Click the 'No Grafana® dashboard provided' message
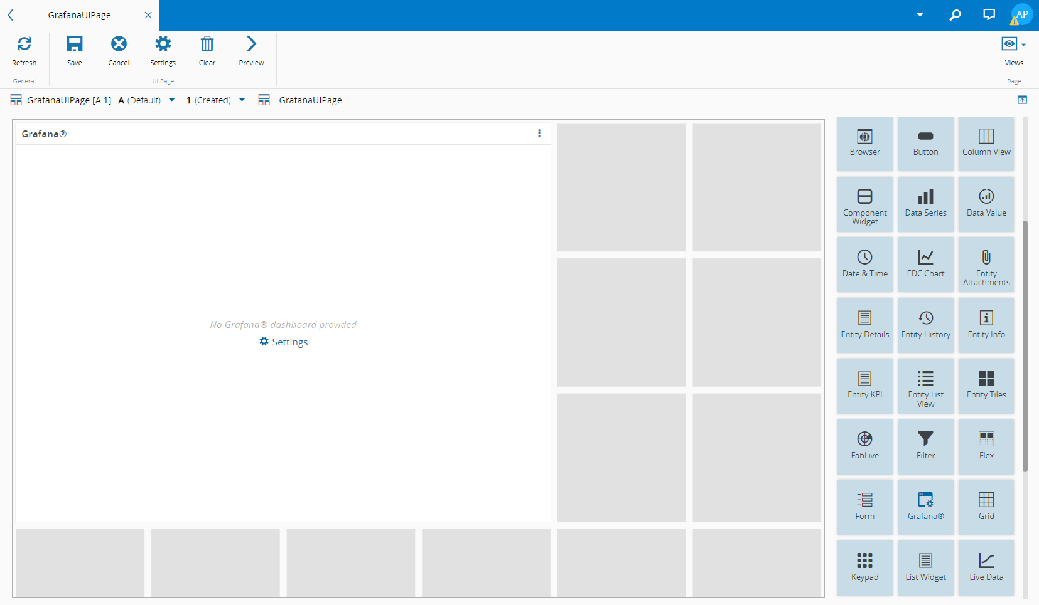The width and height of the screenshot is (1039, 605). 283,325
